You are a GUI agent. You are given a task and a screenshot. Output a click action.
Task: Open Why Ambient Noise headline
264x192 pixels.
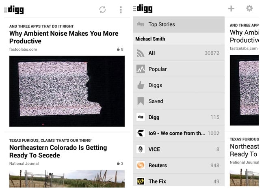pos(64,37)
